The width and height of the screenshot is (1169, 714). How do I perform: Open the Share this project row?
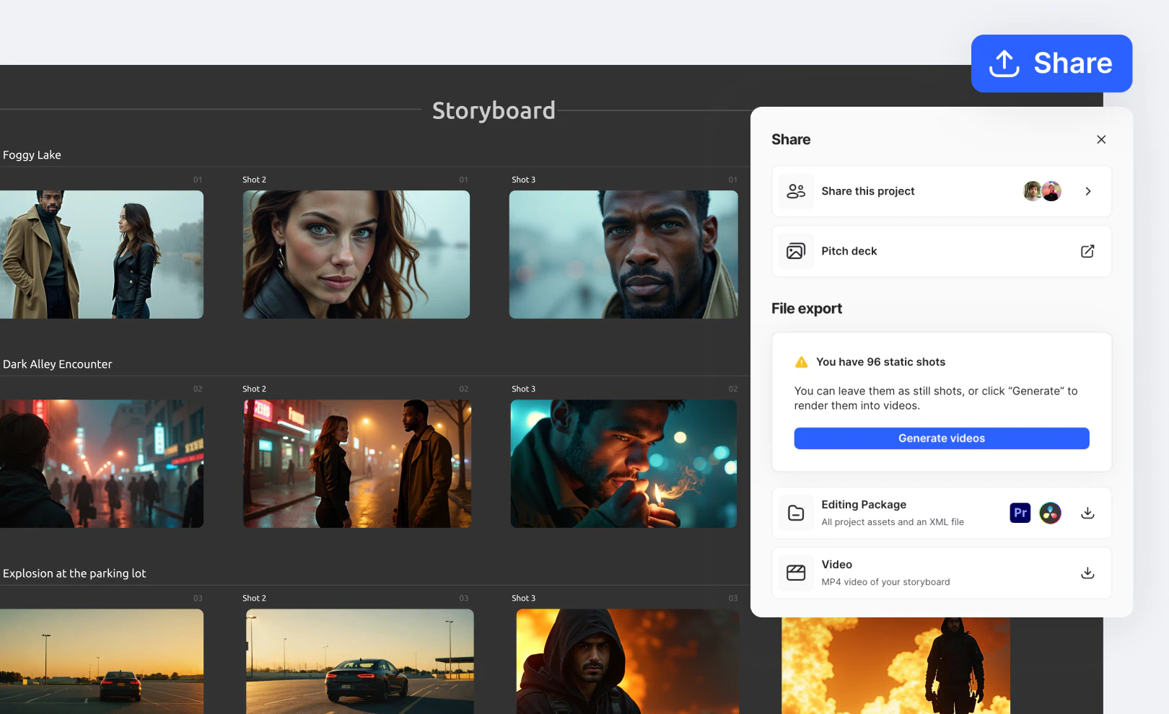pos(942,191)
